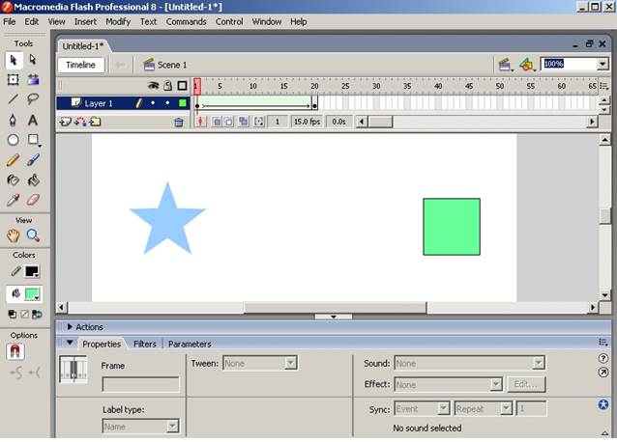Select the Oval tool

point(14,140)
